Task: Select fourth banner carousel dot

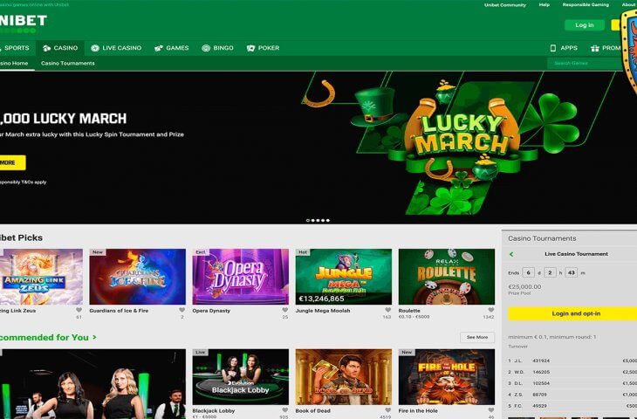Action: (x=323, y=220)
